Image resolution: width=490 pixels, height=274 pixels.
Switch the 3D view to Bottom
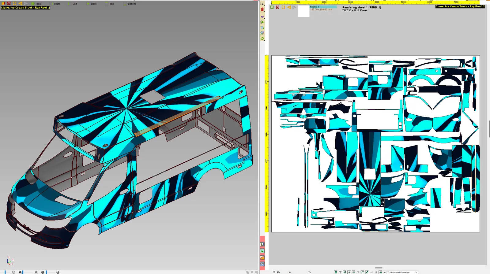130,4
